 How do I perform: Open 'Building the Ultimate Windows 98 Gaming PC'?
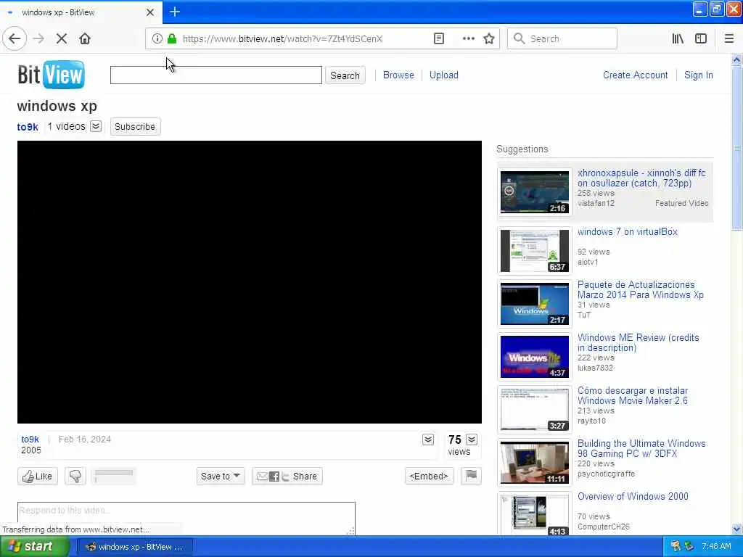coord(641,449)
